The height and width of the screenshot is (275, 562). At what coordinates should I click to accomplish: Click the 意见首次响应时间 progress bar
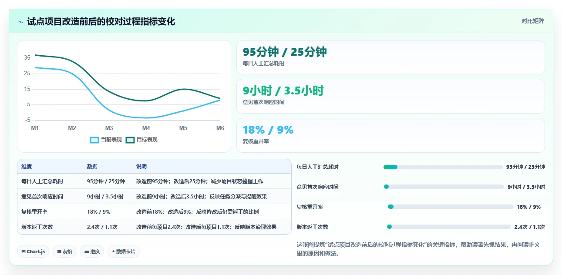click(444, 187)
